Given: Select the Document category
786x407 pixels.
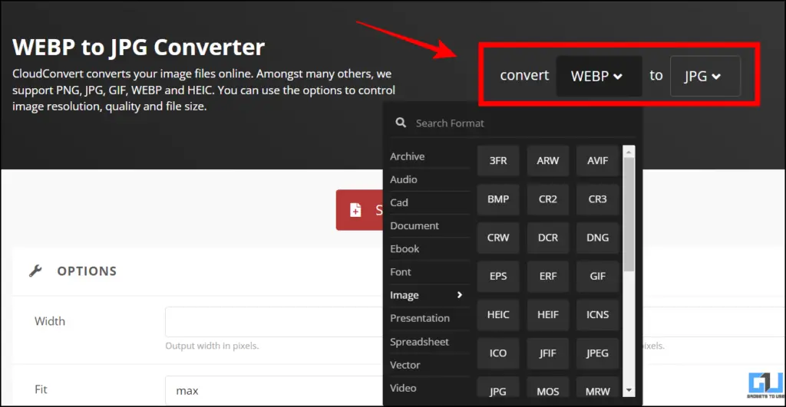Looking at the screenshot, I should (x=429, y=225).
